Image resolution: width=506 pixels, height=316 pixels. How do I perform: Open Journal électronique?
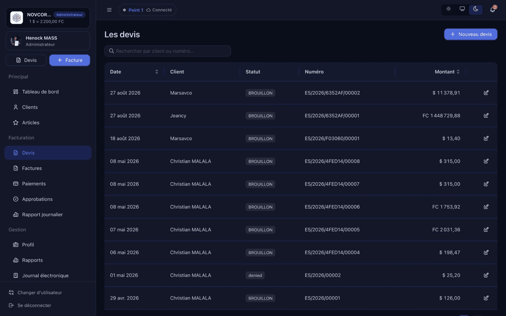click(x=48, y=276)
